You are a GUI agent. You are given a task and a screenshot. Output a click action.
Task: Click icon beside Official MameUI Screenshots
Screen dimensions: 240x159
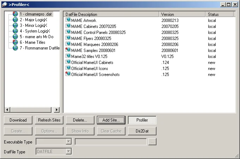[68, 74]
